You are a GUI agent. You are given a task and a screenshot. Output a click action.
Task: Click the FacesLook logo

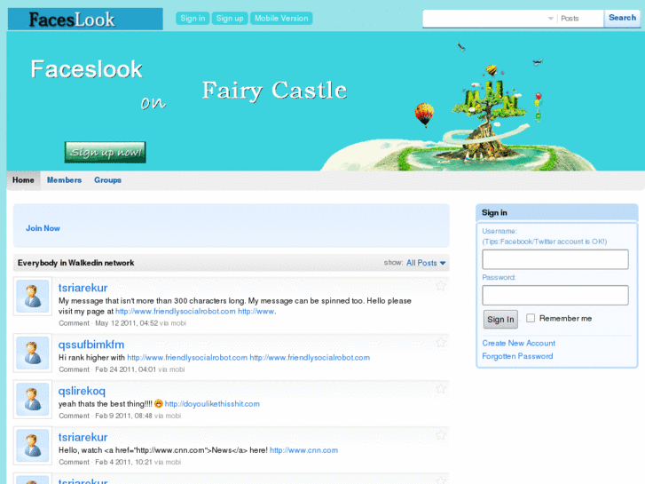point(85,19)
